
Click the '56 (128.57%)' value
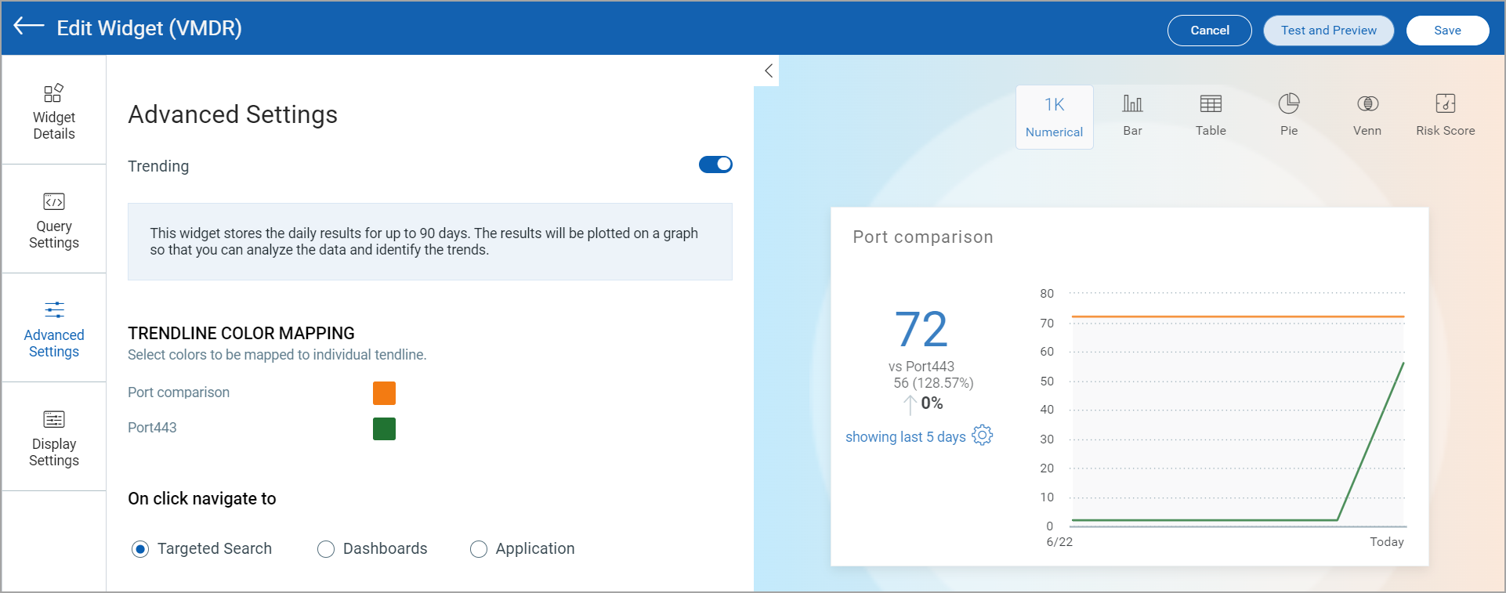[933, 383]
